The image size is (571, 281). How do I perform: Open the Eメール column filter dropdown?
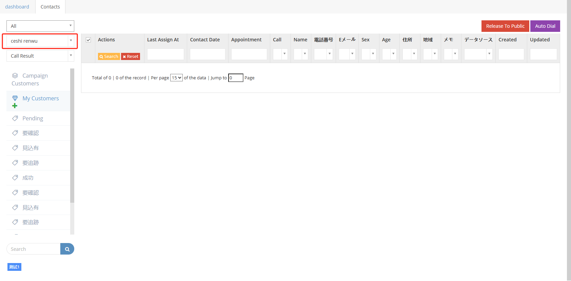pyautogui.click(x=347, y=54)
